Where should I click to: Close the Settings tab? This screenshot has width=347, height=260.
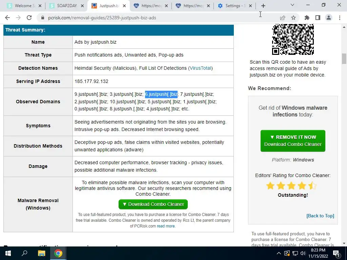[x=250, y=6]
